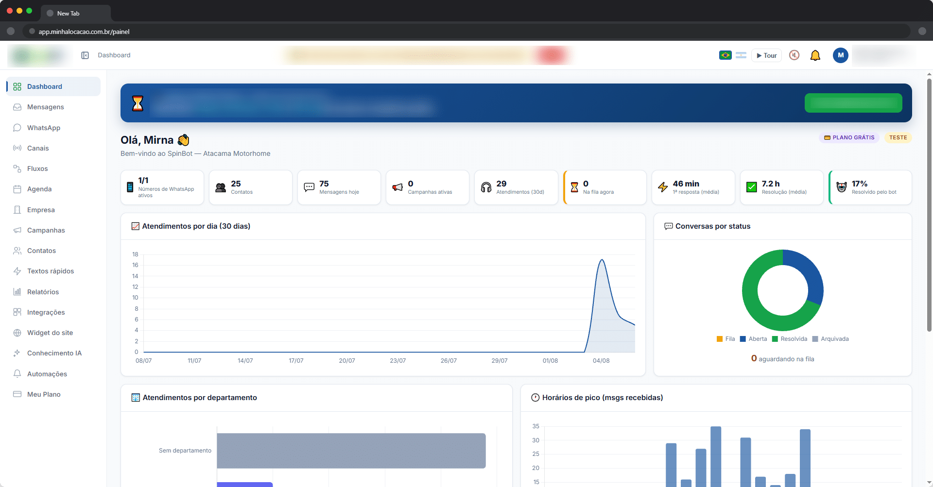Toggle the sound mute icon in header

point(795,55)
